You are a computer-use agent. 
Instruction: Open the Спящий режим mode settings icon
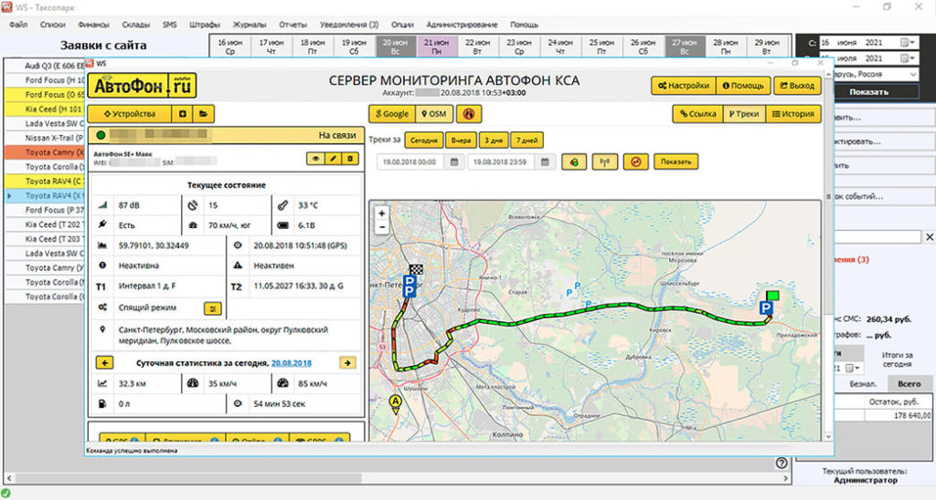pos(213,308)
